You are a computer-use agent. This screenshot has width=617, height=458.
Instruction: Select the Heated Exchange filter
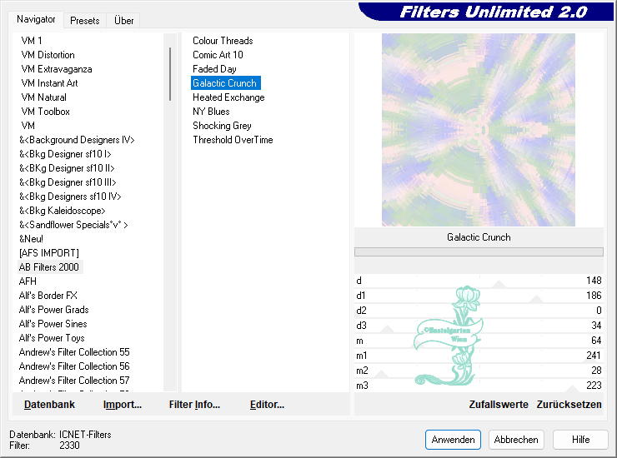coord(228,97)
